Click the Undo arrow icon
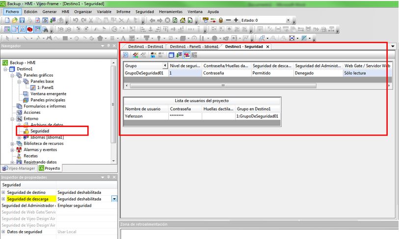Screen dimensions: 399x239 [76, 20]
